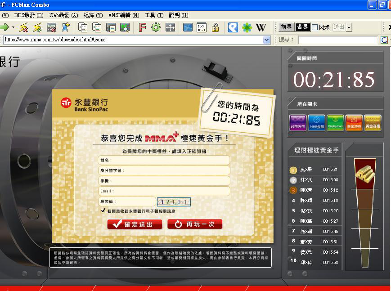
Task: Click the symbols character table icon
Action: 202,27
